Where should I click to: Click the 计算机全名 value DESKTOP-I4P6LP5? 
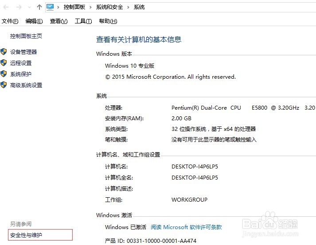coord(195,178)
